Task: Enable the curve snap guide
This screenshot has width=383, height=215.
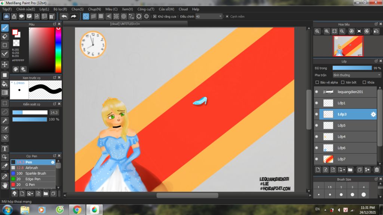Action: 131,16
